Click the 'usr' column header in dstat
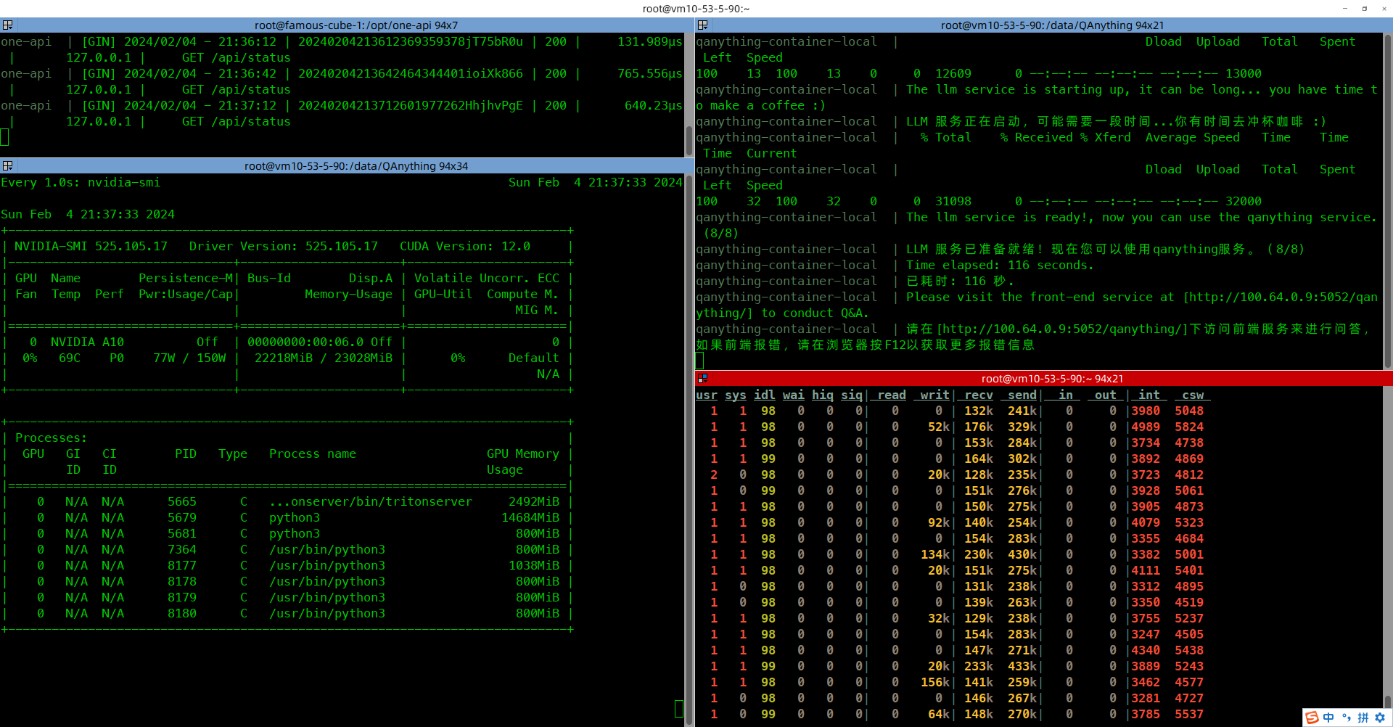Screen dimensions: 1393x727 click(x=707, y=395)
